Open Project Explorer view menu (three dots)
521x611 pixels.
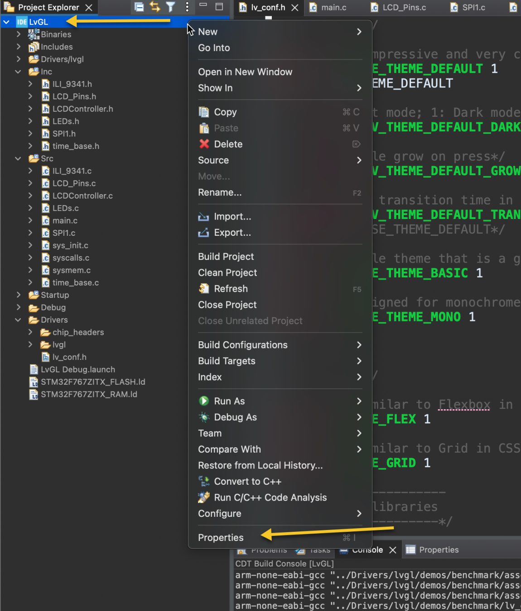point(187,7)
